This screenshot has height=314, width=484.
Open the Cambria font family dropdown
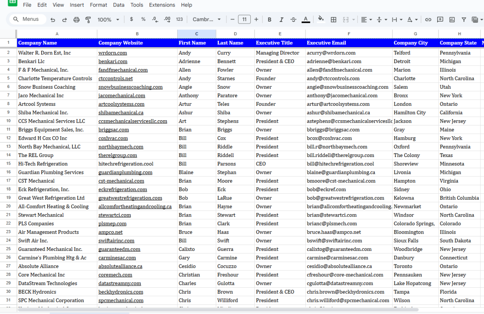click(206, 19)
